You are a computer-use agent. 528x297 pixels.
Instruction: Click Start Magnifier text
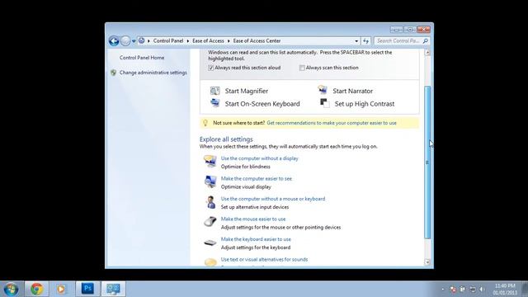click(x=247, y=91)
